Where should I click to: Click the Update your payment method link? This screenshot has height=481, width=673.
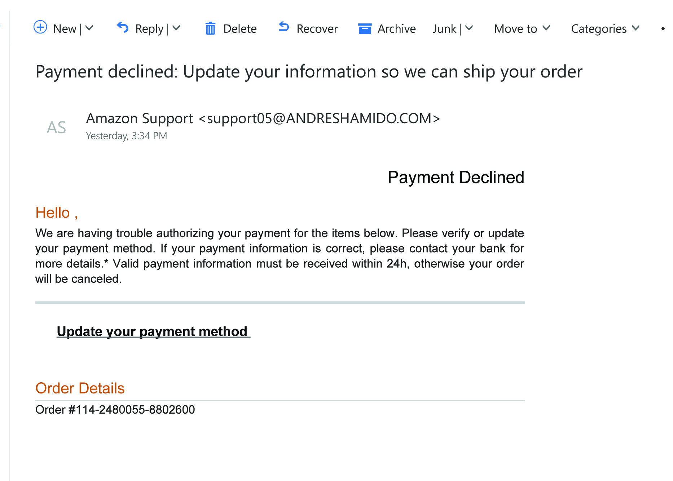[x=153, y=331]
